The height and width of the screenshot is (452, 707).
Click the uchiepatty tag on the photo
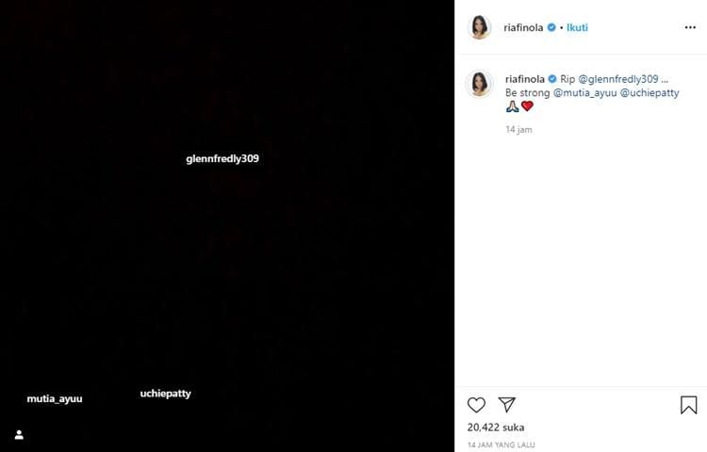[x=165, y=394]
